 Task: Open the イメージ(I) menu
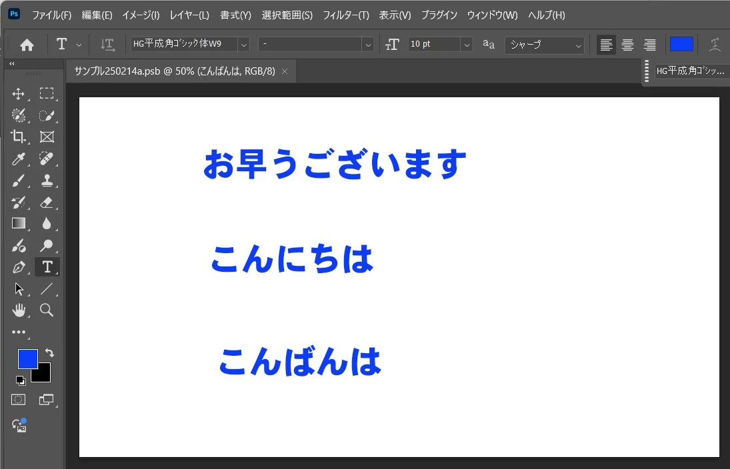pyautogui.click(x=141, y=15)
